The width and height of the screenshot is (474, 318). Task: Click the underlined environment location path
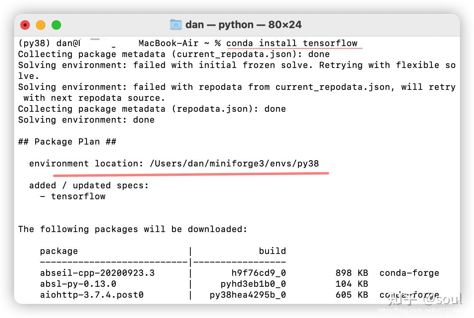[x=233, y=164]
